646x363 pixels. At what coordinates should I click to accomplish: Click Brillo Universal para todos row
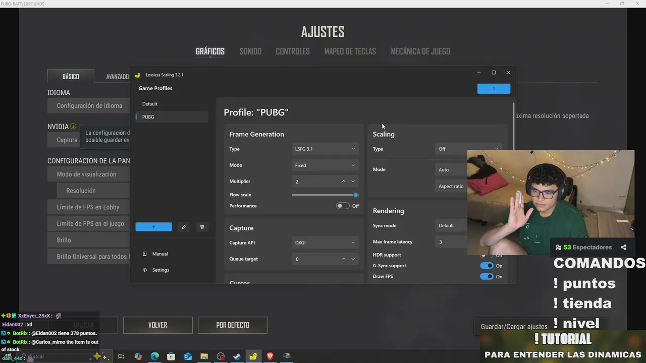coord(89,257)
